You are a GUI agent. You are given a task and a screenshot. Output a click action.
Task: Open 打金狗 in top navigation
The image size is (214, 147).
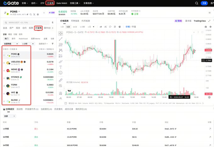[x=50, y=3]
